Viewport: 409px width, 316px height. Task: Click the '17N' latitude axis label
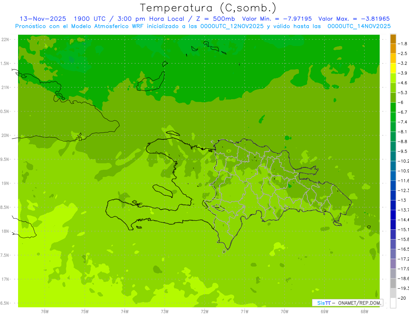(x=5, y=279)
